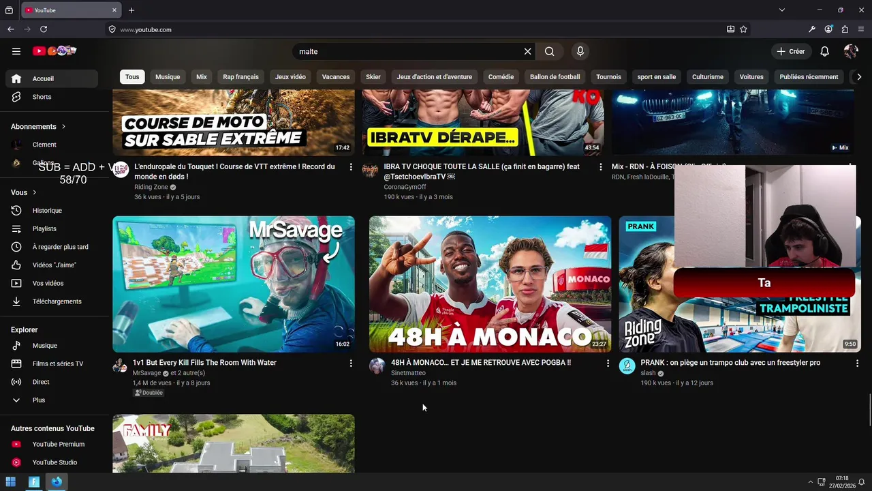872x491 pixels.
Task: Open the Riding Zone channel name link
Action: pos(151,187)
